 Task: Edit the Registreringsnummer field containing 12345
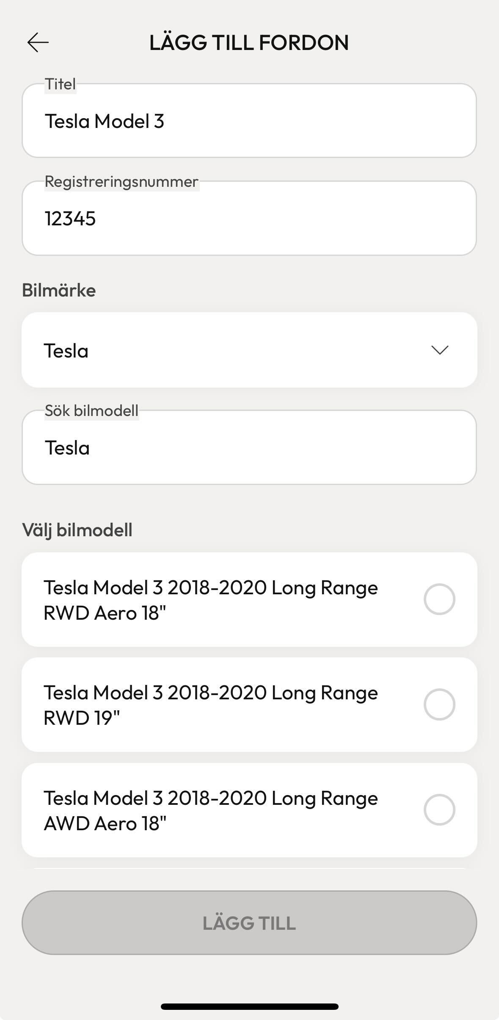(249, 218)
